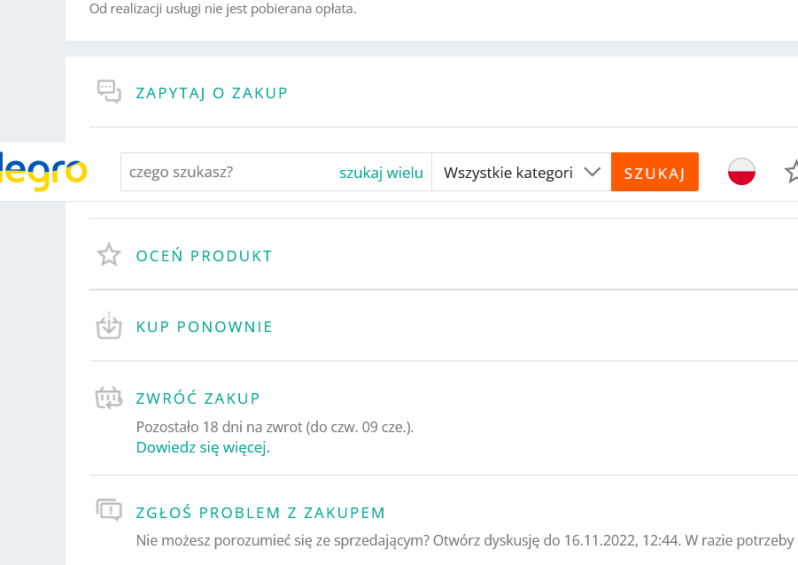Focus the czego szukasz search field
This screenshot has height=565, width=798.
(226, 173)
